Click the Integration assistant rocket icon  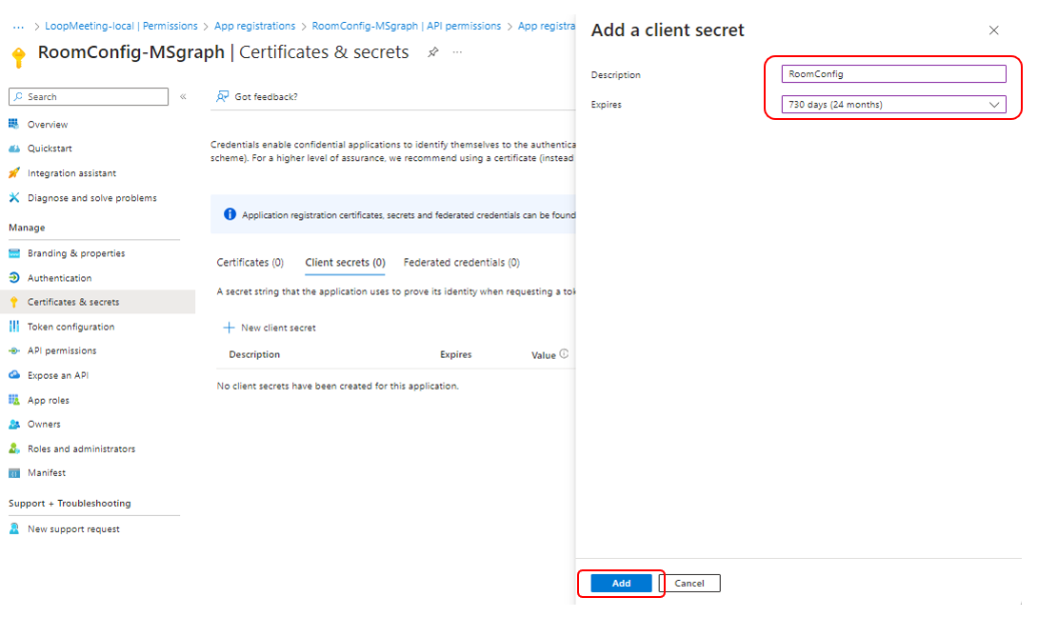coord(13,173)
